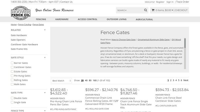Open How to Choose Gate Sizes link

coord(123,40)
